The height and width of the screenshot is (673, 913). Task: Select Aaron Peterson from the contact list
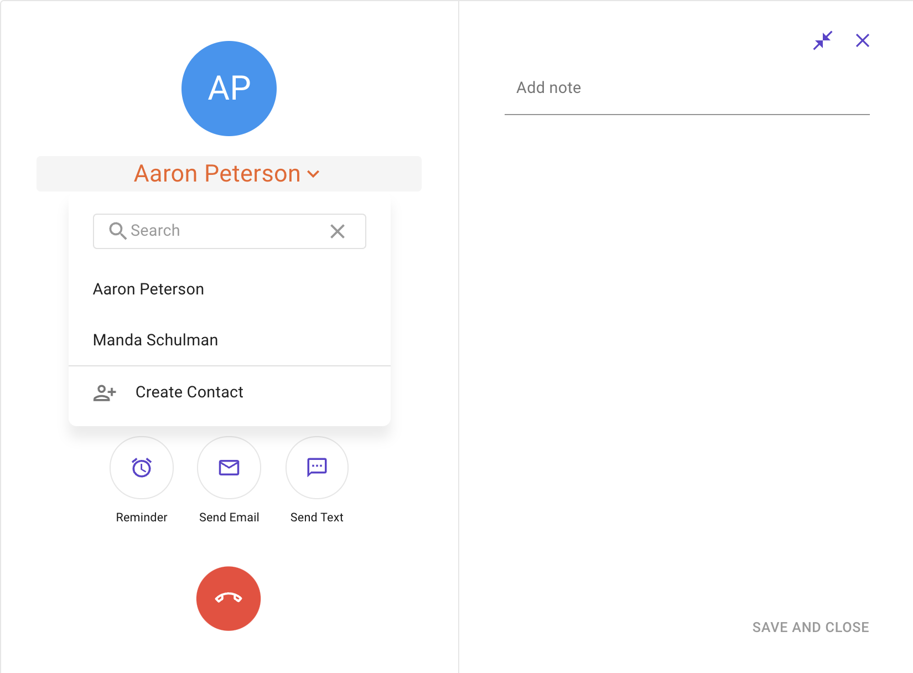[x=229, y=289]
